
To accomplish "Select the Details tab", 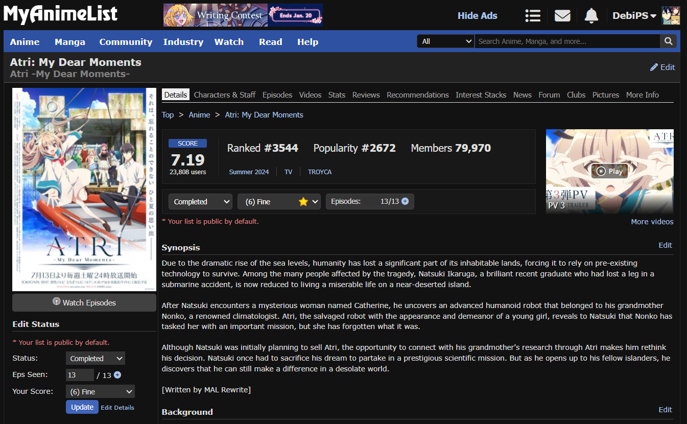I will [176, 95].
